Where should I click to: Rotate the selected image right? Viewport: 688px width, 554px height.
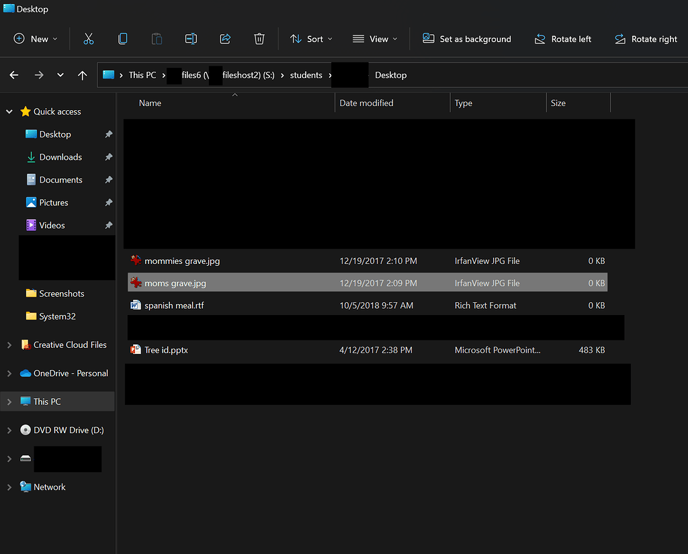click(645, 38)
